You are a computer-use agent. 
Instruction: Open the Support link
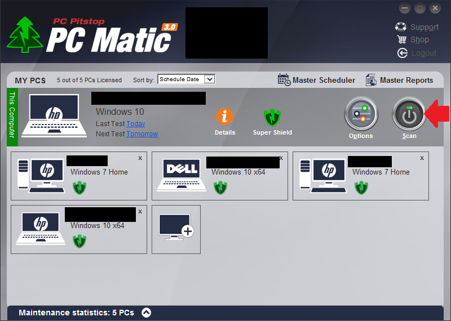[424, 27]
